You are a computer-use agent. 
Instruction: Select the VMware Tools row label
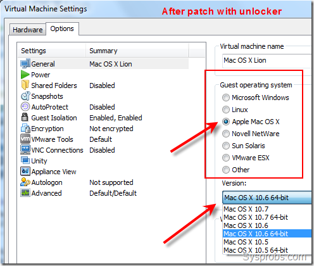click(52, 139)
